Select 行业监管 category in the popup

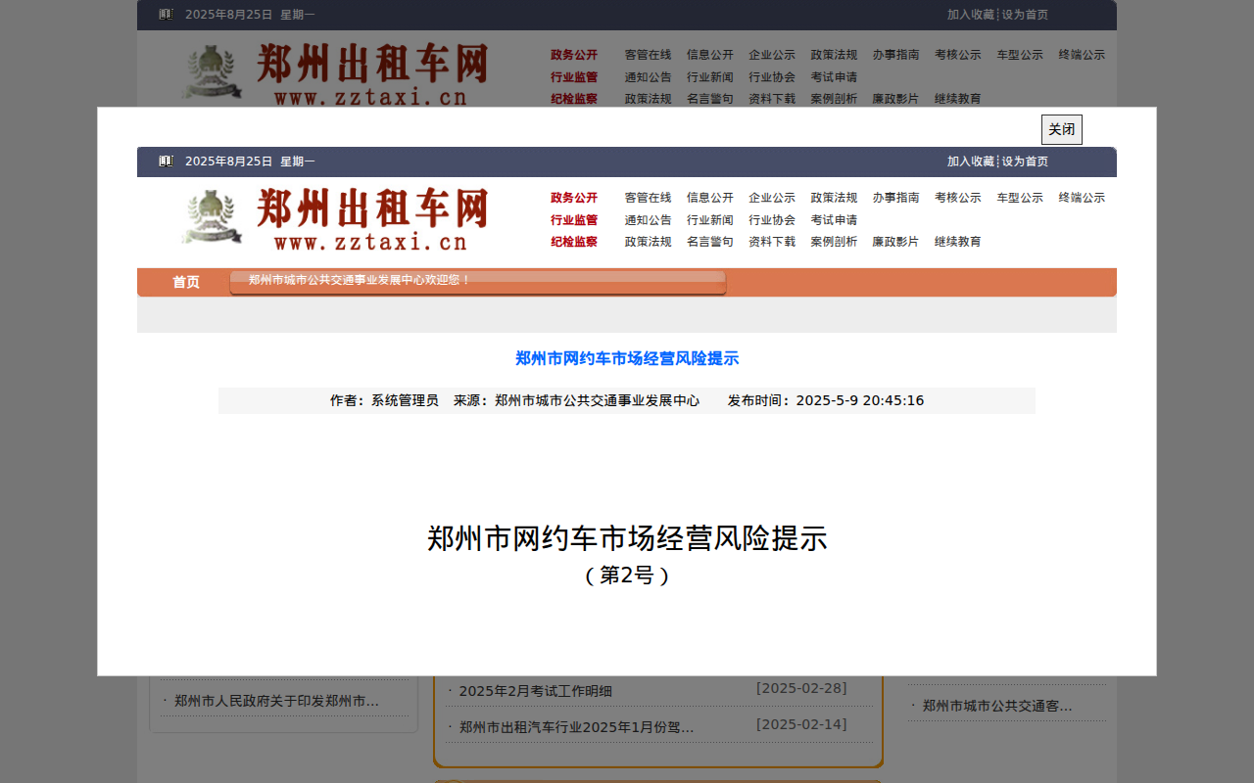click(x=574, y=220)
